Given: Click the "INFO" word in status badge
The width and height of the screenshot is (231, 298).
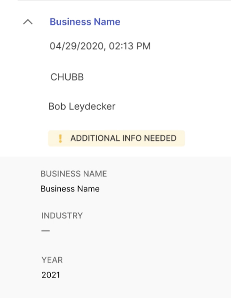Looking at the screenshot, I should coord(132,138).
